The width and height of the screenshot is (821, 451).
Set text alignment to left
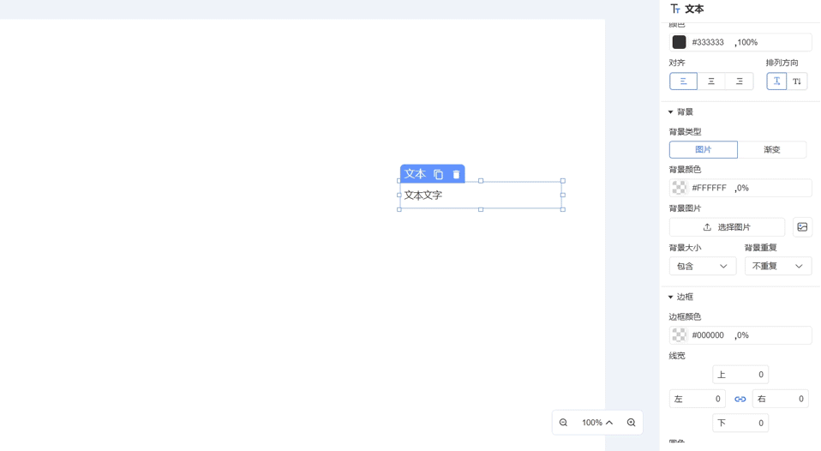coord(683,81)
